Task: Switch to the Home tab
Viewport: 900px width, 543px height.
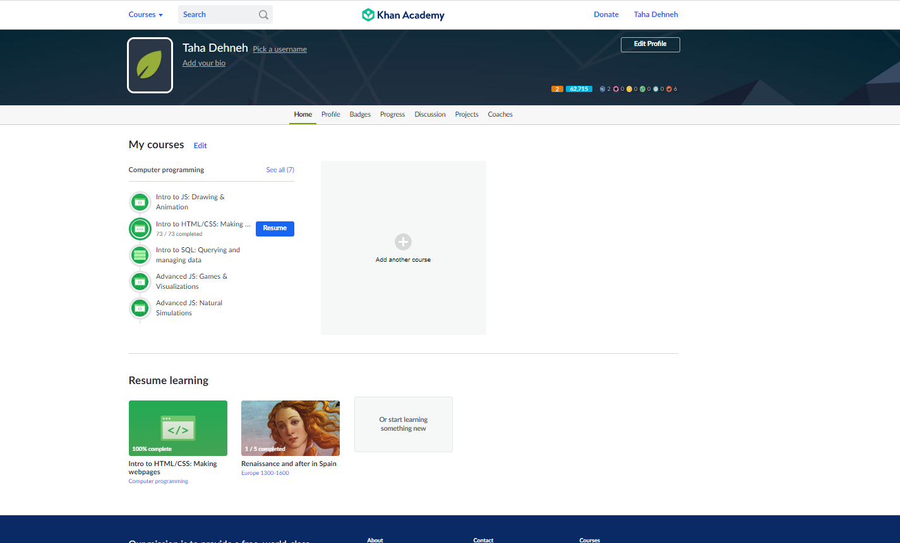Action: [303, 114]
